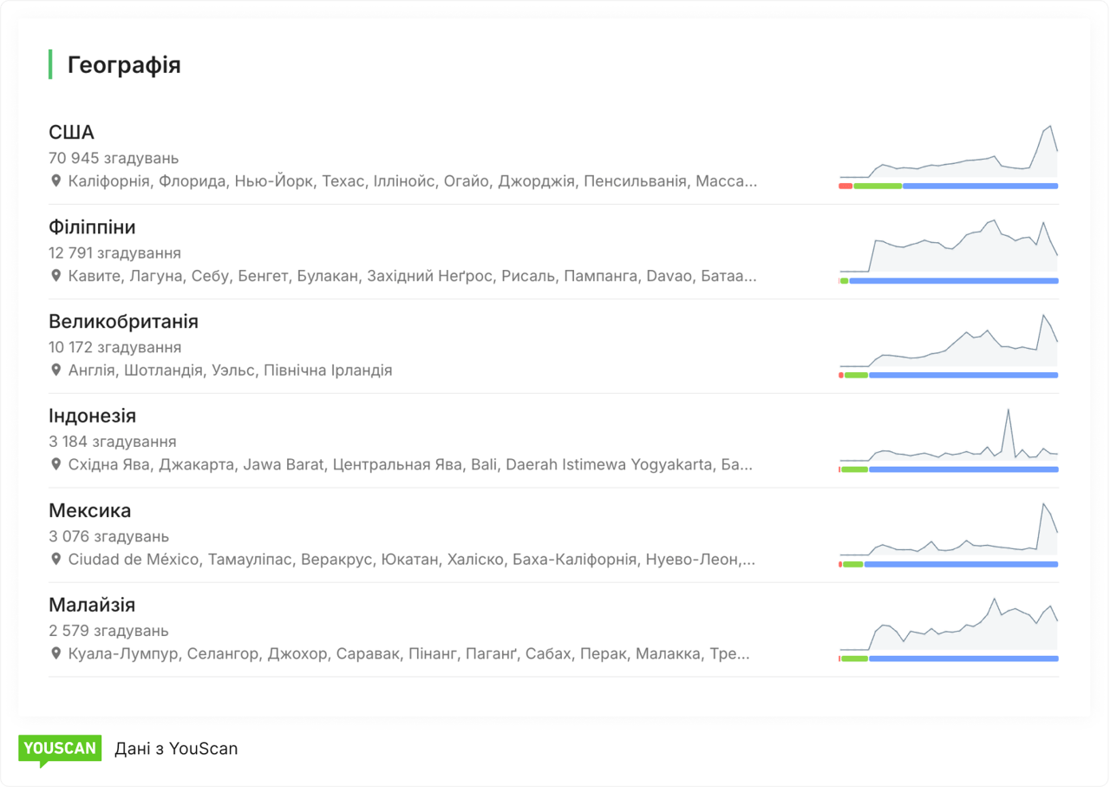
Task: Click red negative segment of США sentiment bar
Action: click(x=846, y=186)
